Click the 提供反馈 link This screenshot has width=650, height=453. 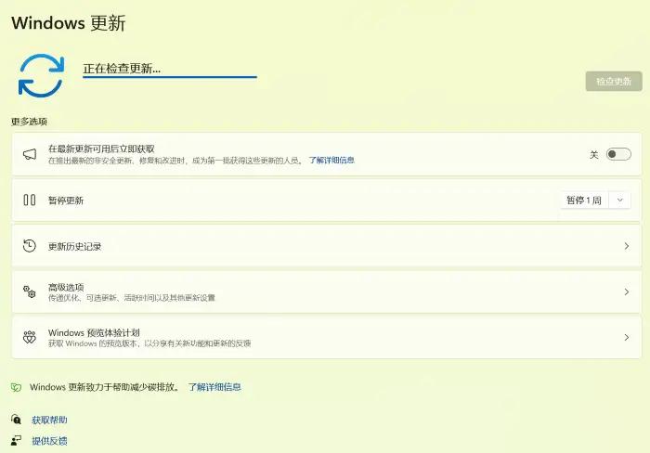49,441
